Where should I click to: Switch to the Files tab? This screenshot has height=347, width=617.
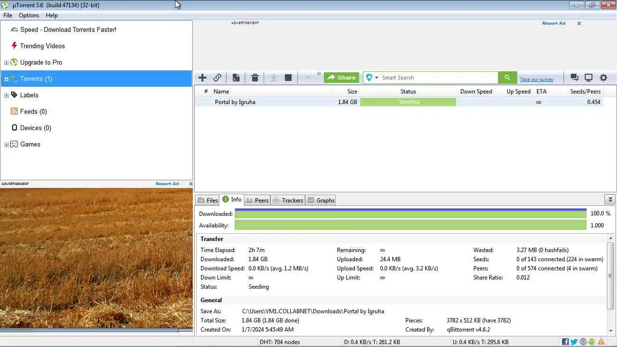[207, 200]
